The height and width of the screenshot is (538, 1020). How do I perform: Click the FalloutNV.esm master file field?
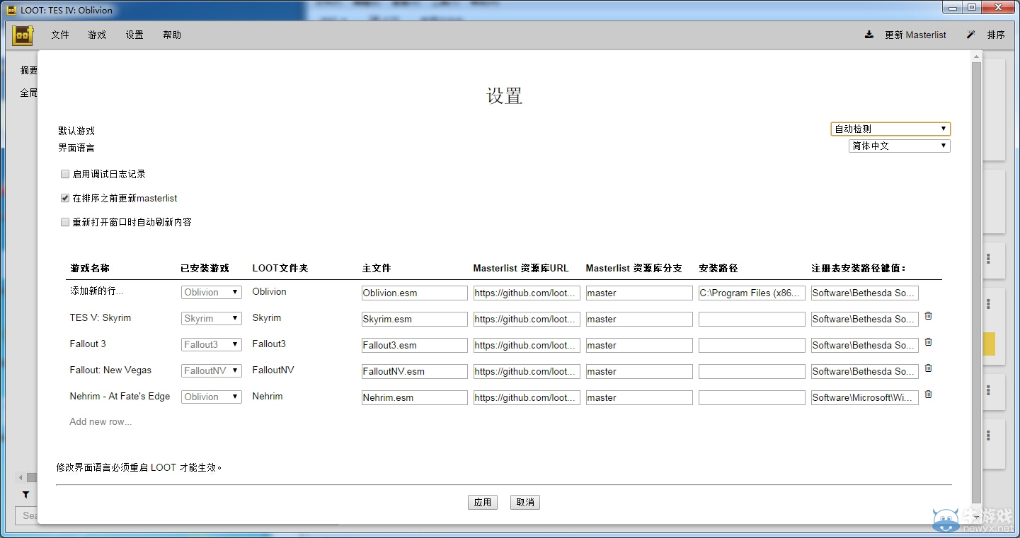(x=415, y=371)
